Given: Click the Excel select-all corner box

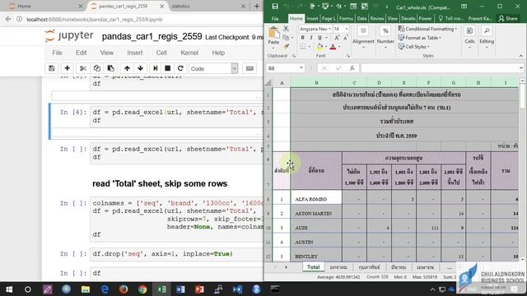Looking at the screenshot, I should click(x=268, y=82).
